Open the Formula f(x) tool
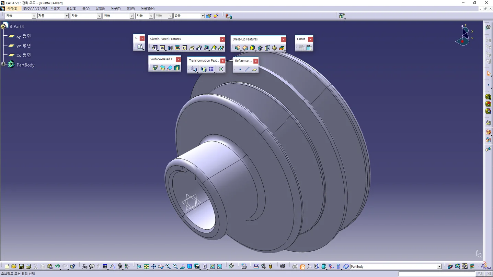 click(x=85, y=266)
